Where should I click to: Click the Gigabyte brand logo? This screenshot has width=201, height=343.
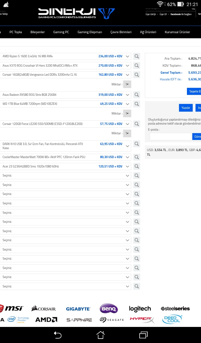click(78, 309)
